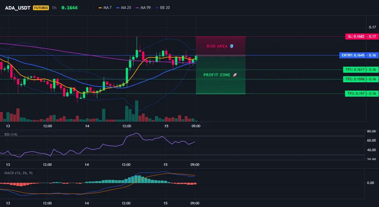Viewport: 379px width, 207px height.
Task: Toggle the BB 20 legend entry
Action: click(x=163, y=8)
